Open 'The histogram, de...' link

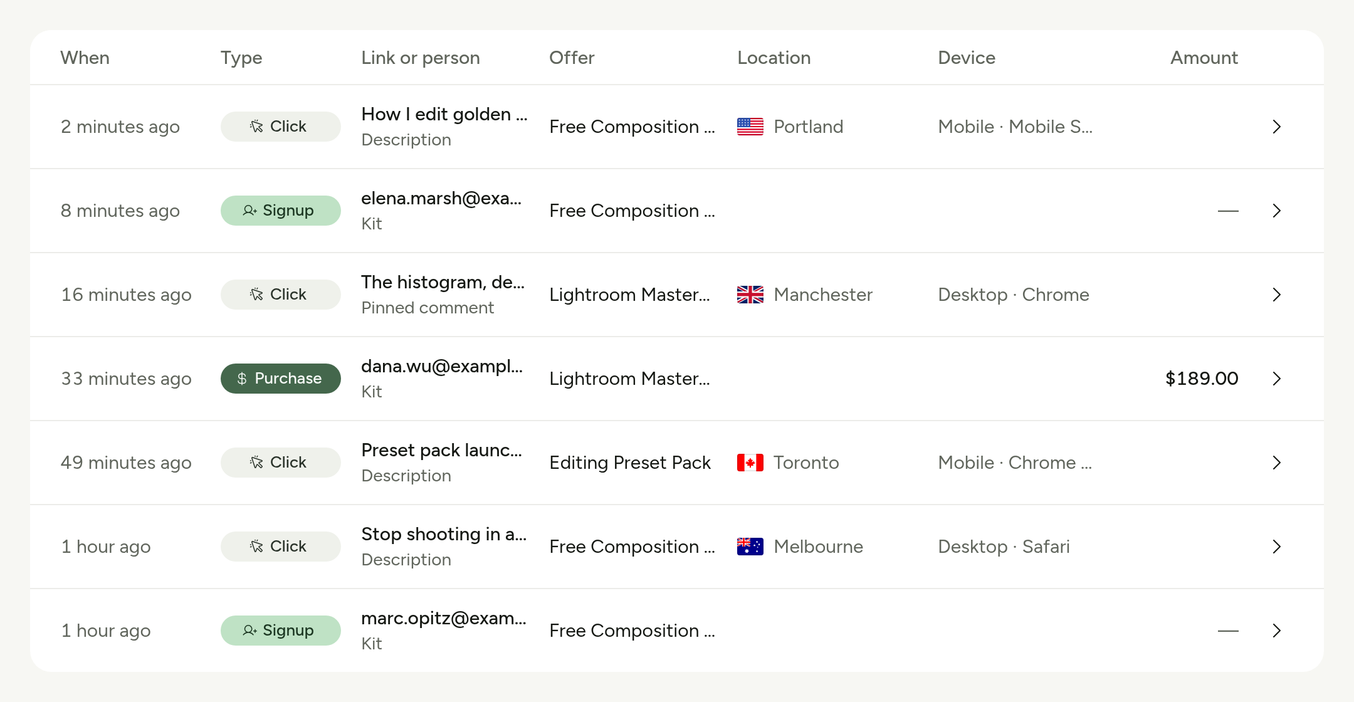click(443, 282)
